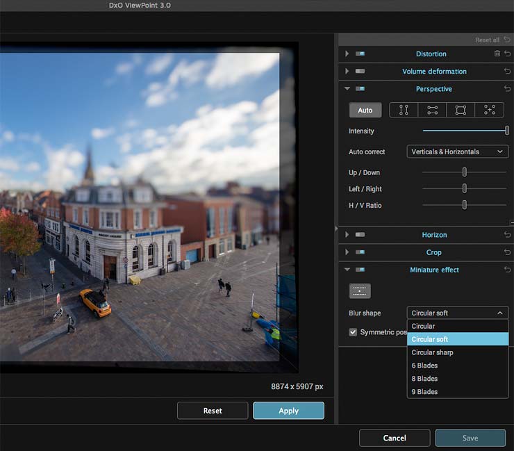Viewport: 514px width, 451px height.
Task: Open the Auto correct Verticals & Horizontals dropdown
Action: (458, 151)
